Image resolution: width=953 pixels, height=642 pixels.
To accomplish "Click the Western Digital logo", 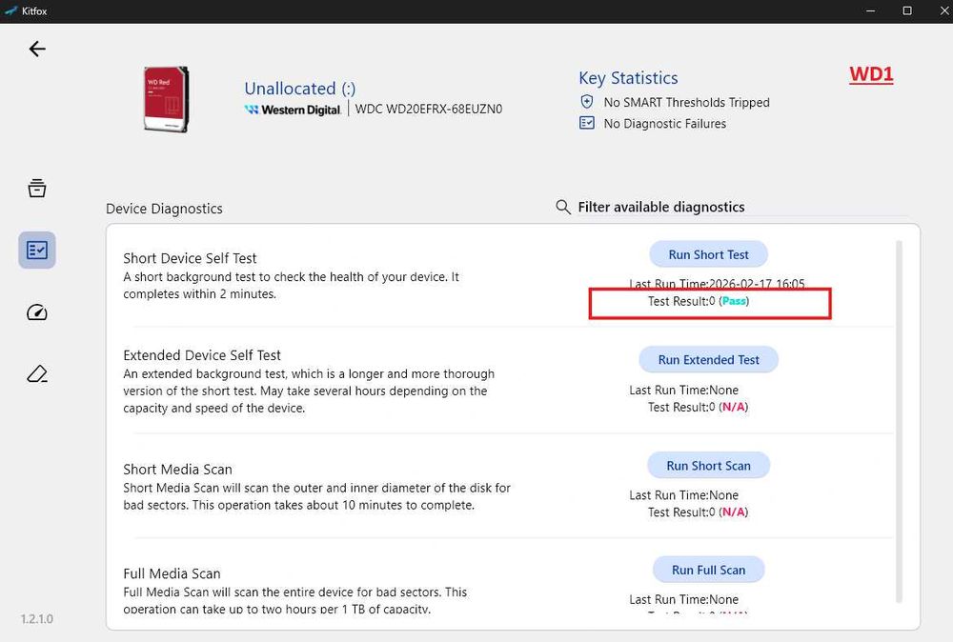I will pos(293,110).
